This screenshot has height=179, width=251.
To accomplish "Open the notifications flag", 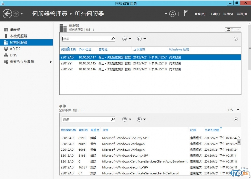I will (x=185, y=13).
